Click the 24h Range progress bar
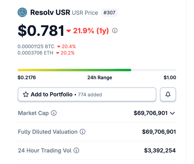The image size is (194, 164). point(97,70)
